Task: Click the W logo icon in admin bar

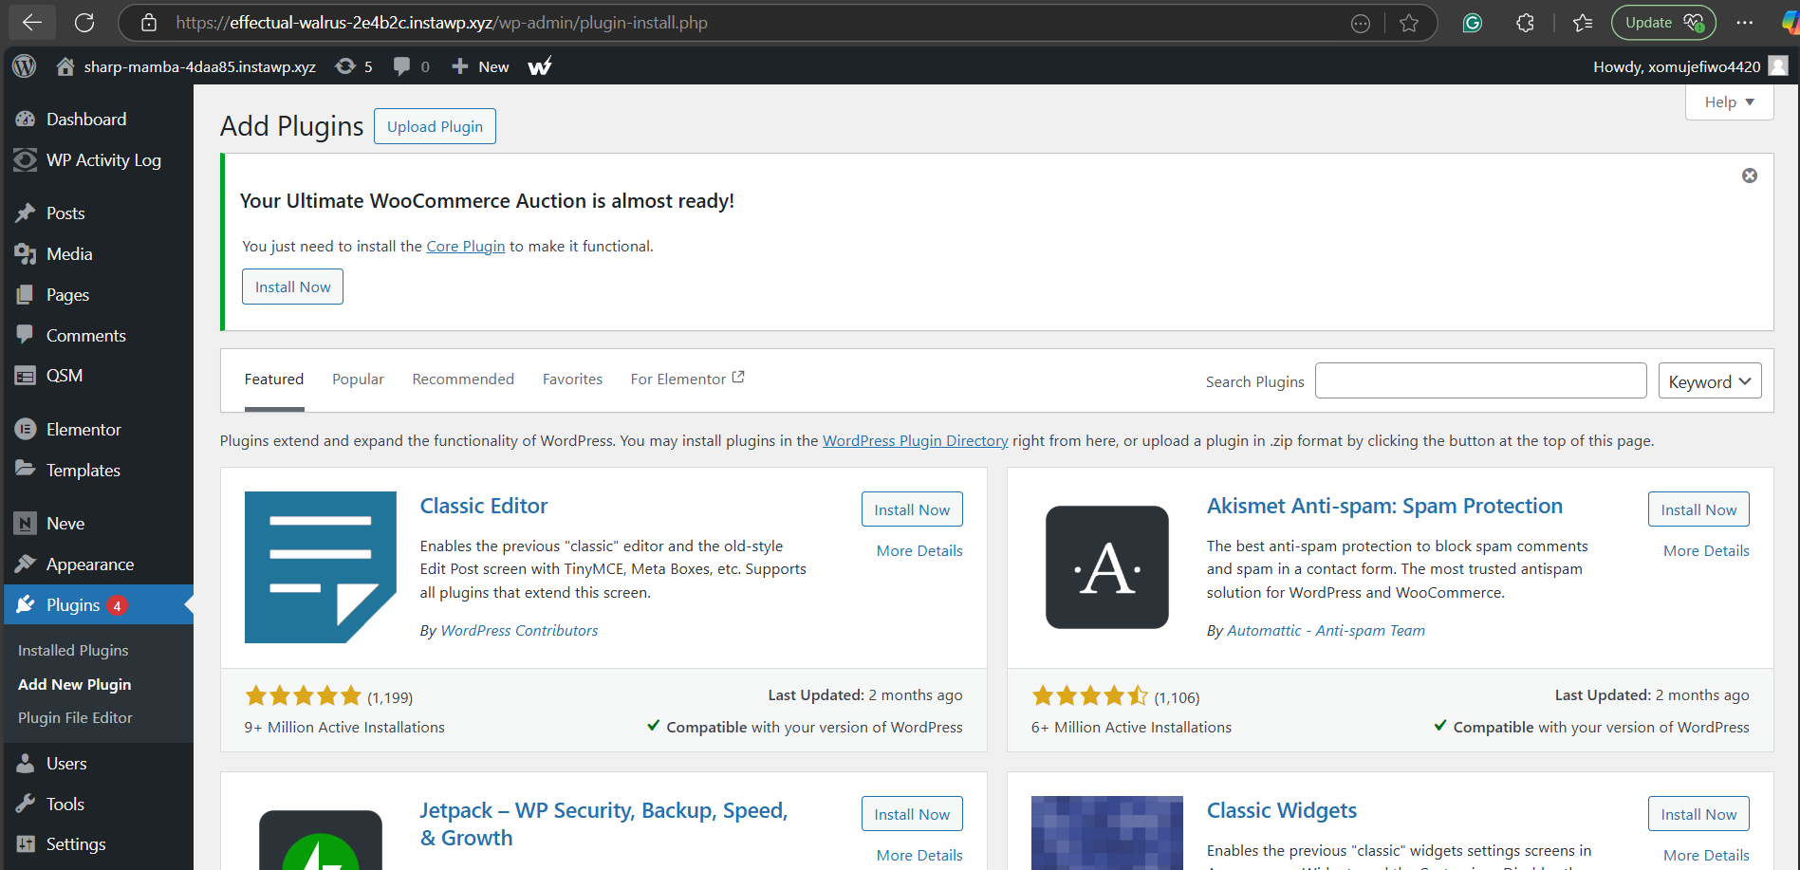Action: pos(540,66)
